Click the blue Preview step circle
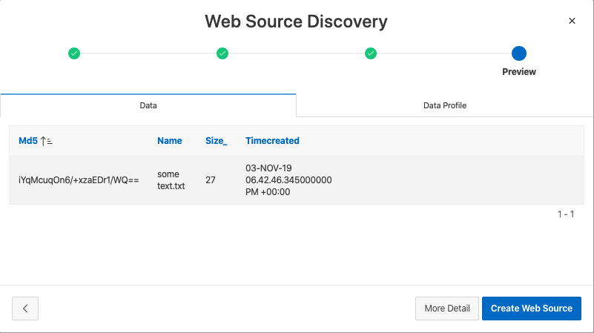Screen dimensions: 594x333 click(519, 53)
